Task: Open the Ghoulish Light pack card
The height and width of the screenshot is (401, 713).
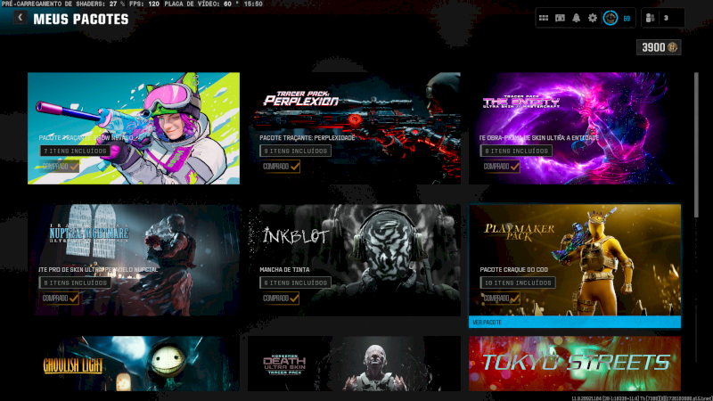Action: (x=134, y=364)
